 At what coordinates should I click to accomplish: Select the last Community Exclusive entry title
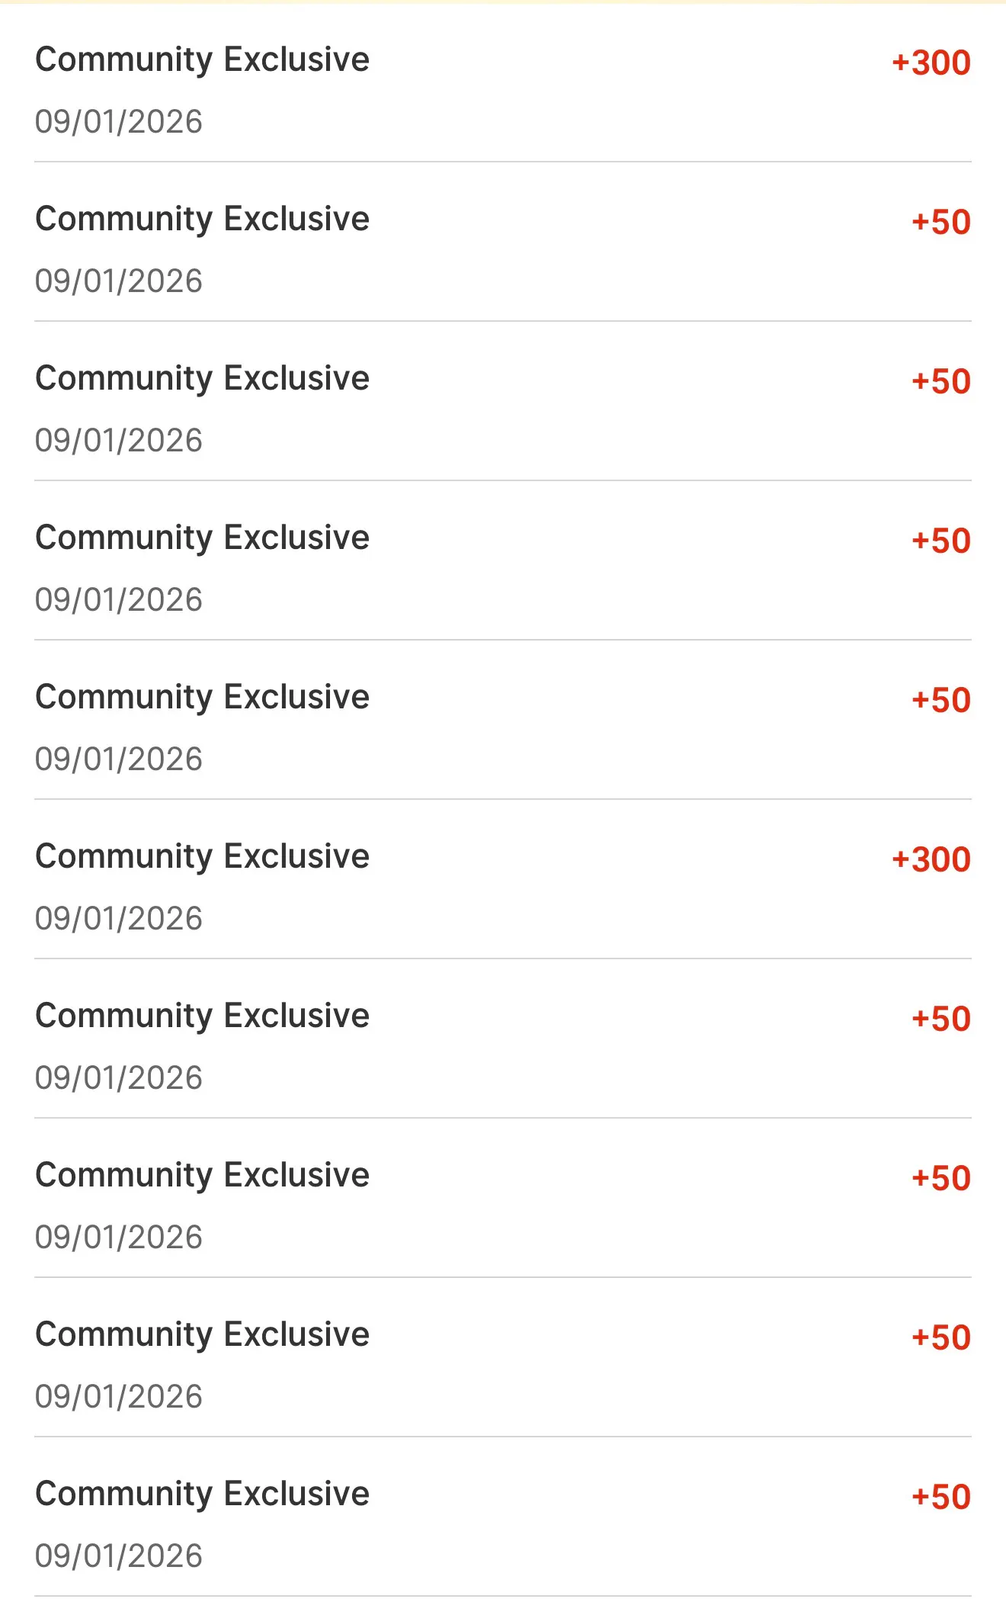(x=202, y=1495)
